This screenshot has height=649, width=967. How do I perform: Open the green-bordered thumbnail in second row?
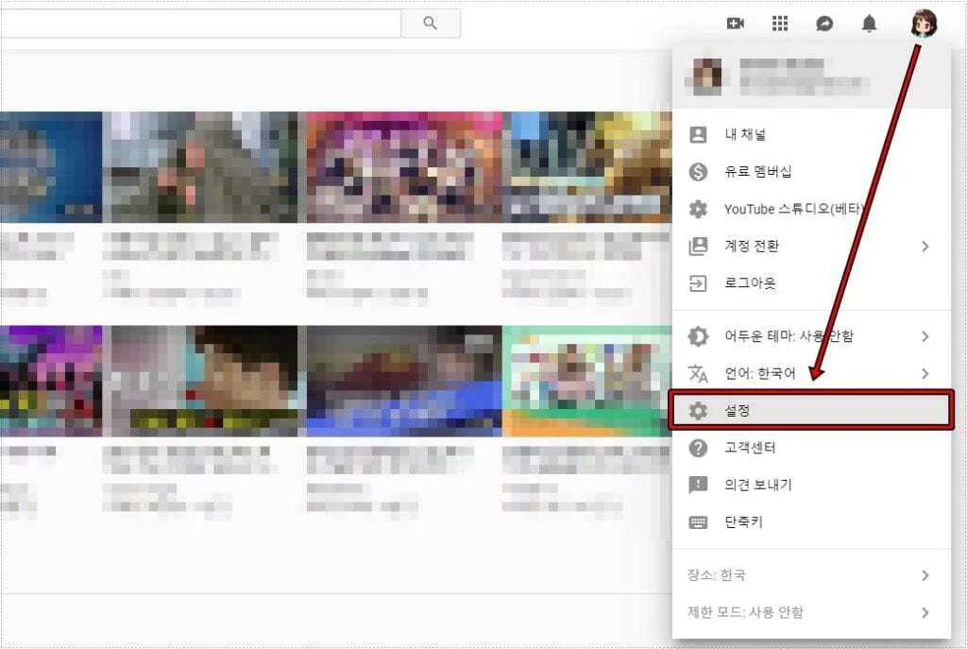[x=587, y=382]
